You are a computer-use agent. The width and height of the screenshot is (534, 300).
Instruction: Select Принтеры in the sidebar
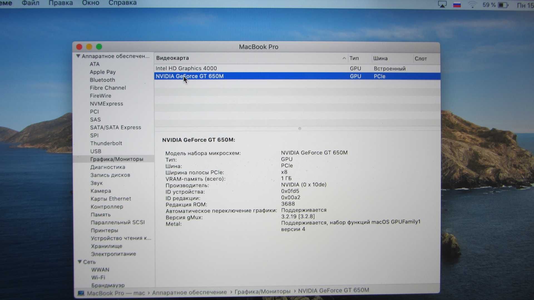[x=105, y=231]
